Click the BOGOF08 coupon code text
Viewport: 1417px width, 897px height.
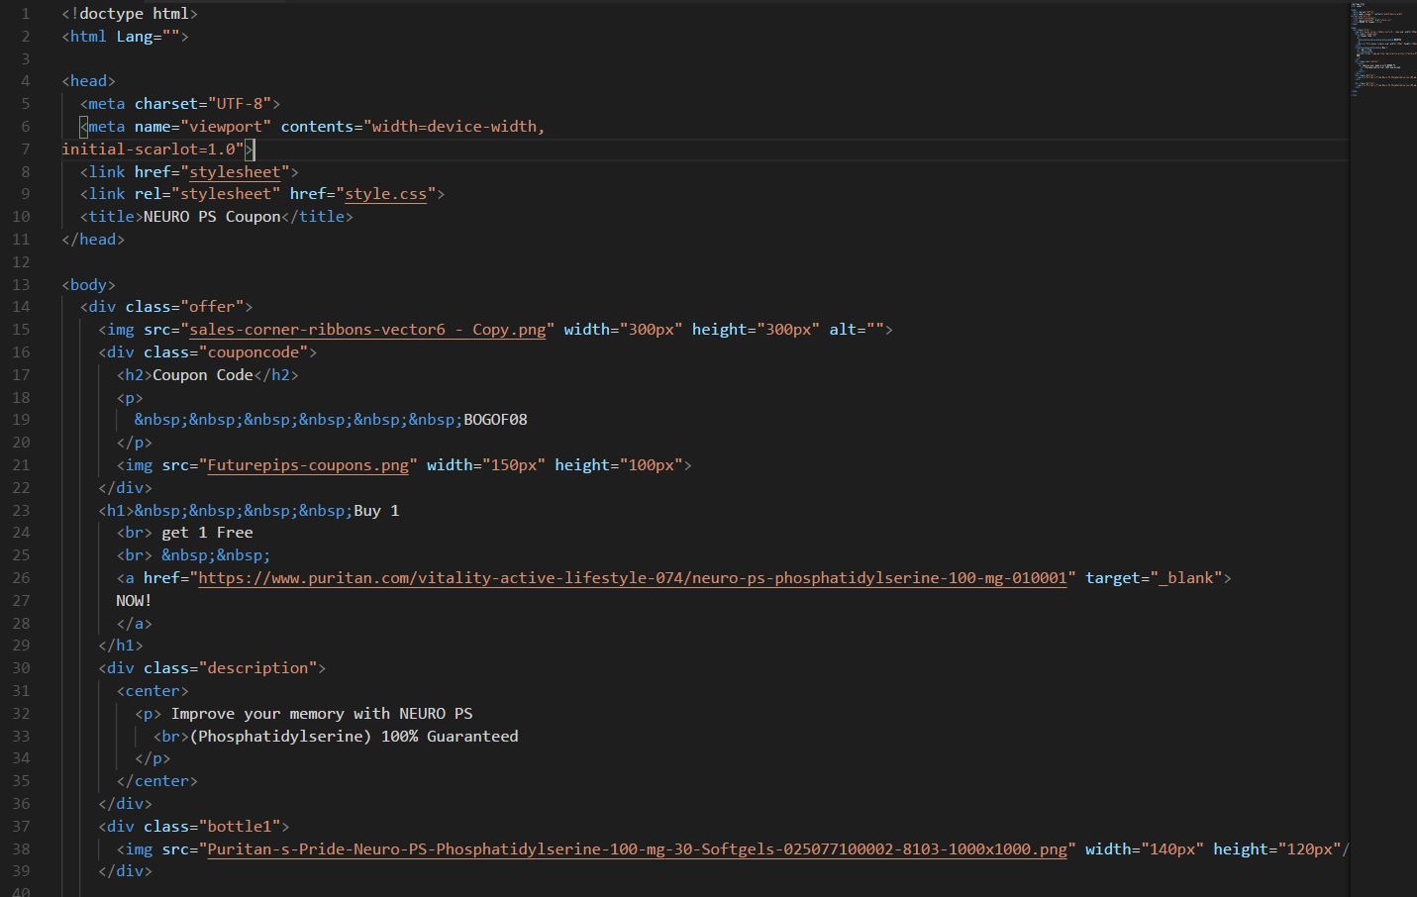[x=495, y=420]
